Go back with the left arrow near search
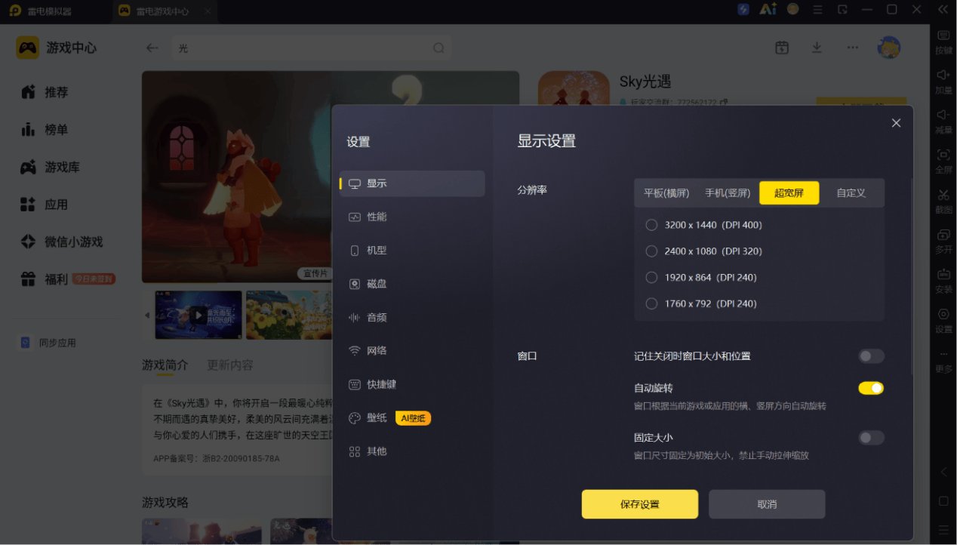Screen dimensions: 957x545 (x=152, y=48)
